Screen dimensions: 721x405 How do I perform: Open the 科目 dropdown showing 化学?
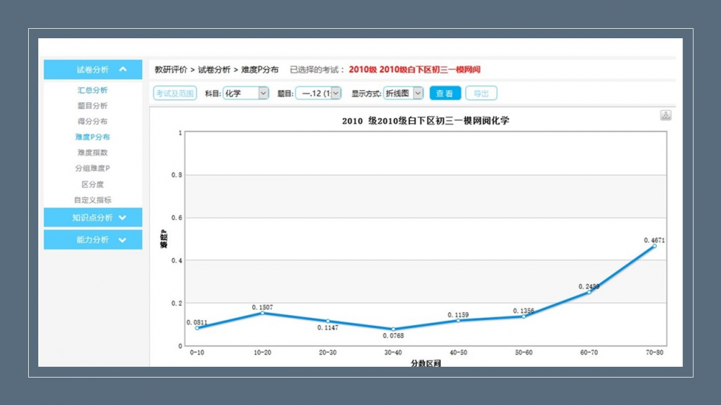coord(245,93)
